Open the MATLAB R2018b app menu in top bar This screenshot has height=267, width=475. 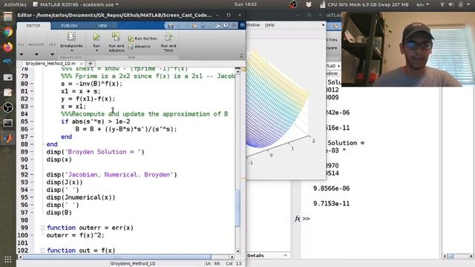(x=76, y=4)
